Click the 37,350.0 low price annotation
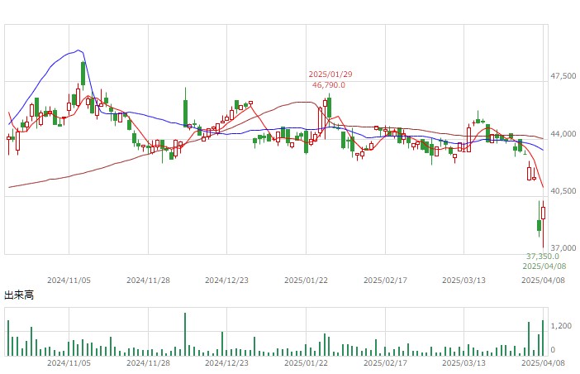This screenshot has width=580, height=374. [x=543, y=257]
